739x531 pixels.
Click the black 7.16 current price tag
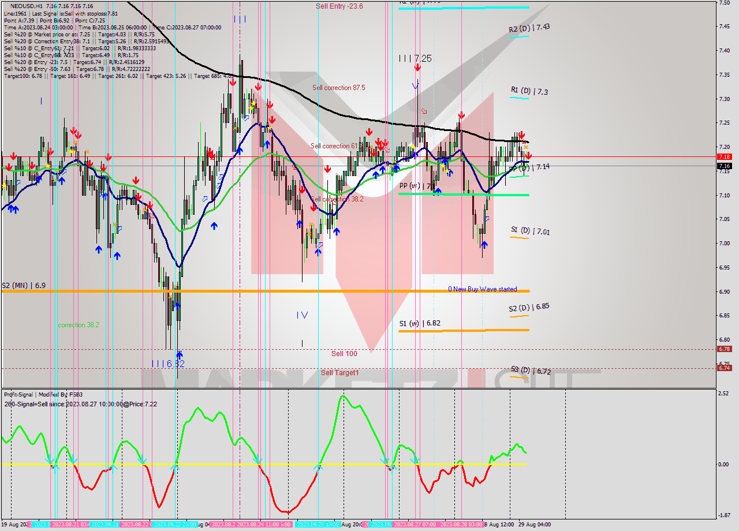724,166
